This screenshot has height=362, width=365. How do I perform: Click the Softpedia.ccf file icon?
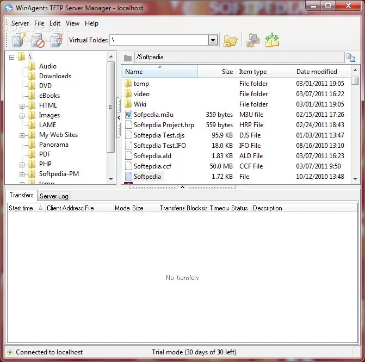pos(128,166)
